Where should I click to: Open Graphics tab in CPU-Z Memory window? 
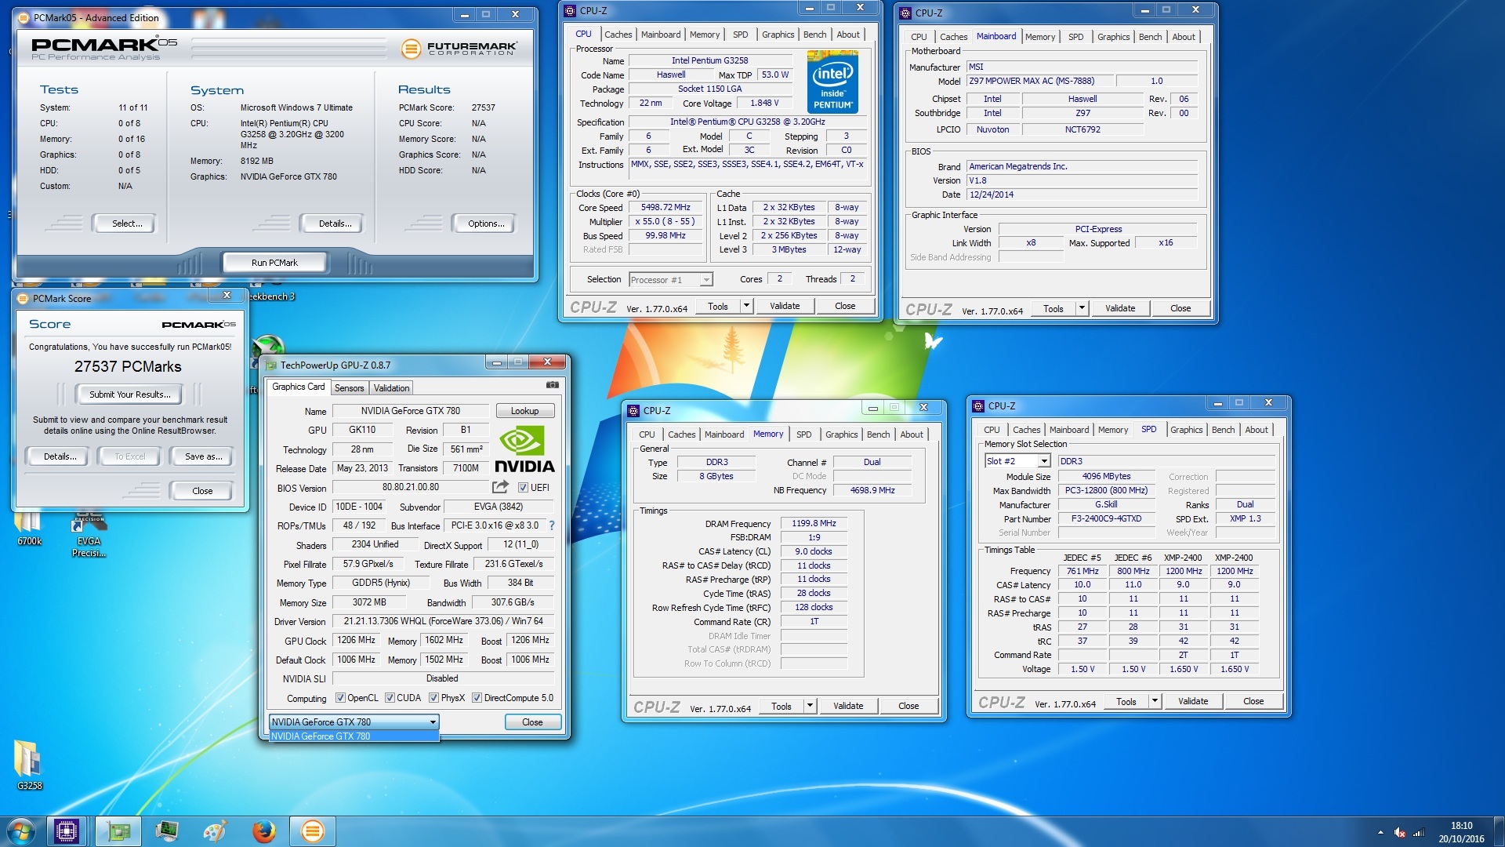[841, 434]
